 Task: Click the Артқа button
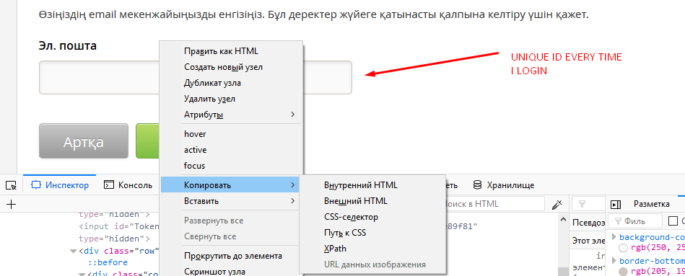click(84, 141)
